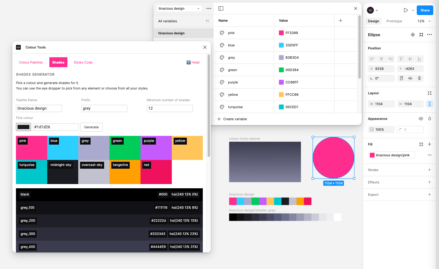Toggle Ellipse visibility eye in Appearance
439x269 pixels.
coord(421,119)
